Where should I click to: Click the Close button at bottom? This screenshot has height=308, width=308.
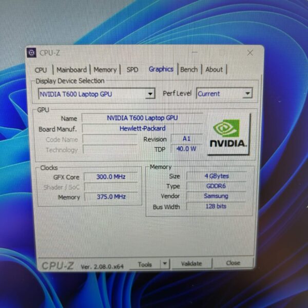coord(234,263)
